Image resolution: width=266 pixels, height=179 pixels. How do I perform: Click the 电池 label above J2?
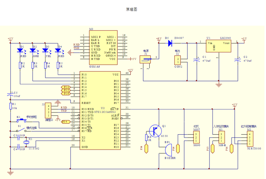click(x=177, y=51)
